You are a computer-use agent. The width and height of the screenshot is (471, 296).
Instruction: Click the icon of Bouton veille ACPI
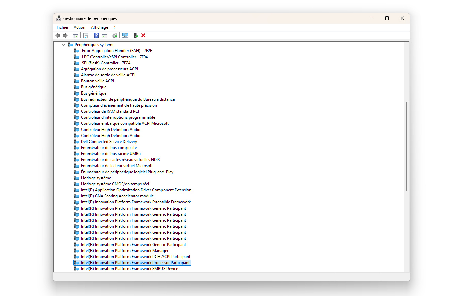77,81
